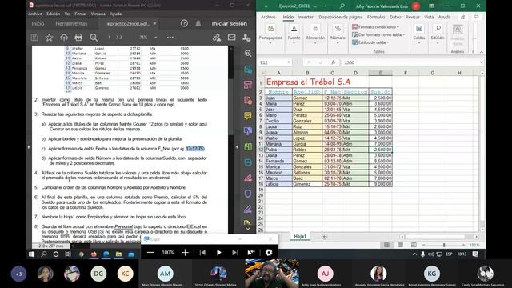Image resolution: width=512 pixels, height=288 pixels.
Task: Open the Número format group icon
Action: coord(338,29)
